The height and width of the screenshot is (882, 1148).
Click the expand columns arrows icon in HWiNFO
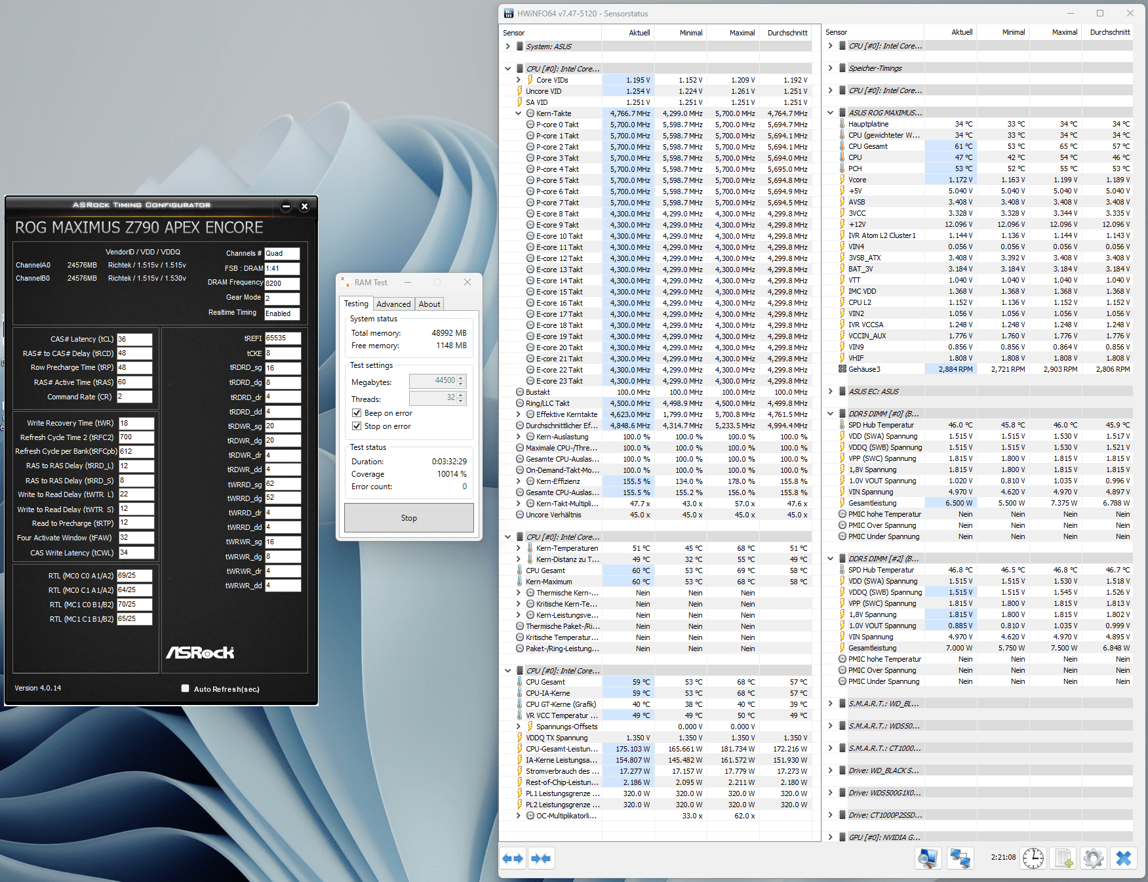513,858
